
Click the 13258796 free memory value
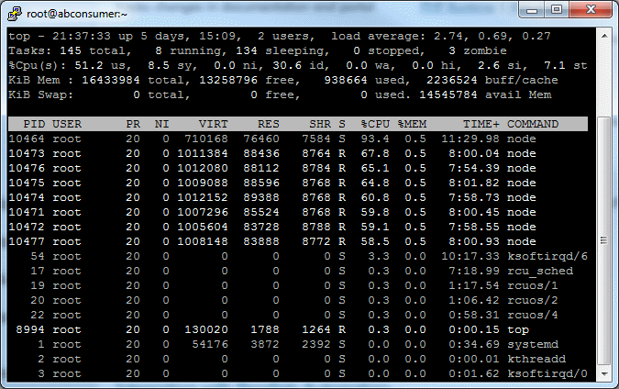tap(227, 80)
